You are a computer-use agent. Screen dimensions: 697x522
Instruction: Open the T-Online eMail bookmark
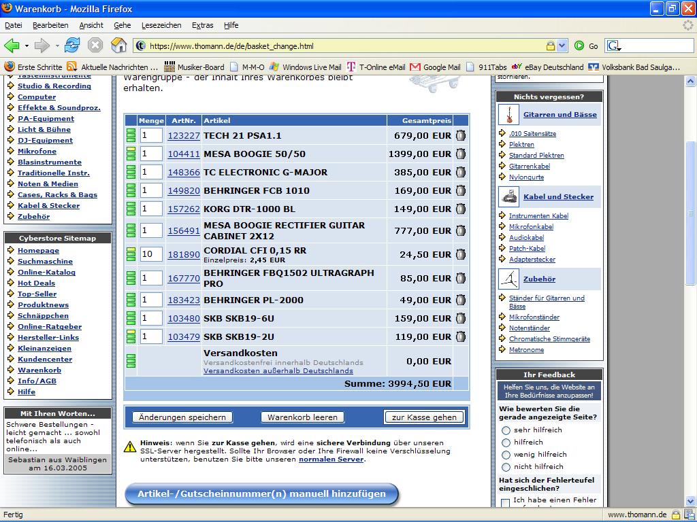click(376, 67)
